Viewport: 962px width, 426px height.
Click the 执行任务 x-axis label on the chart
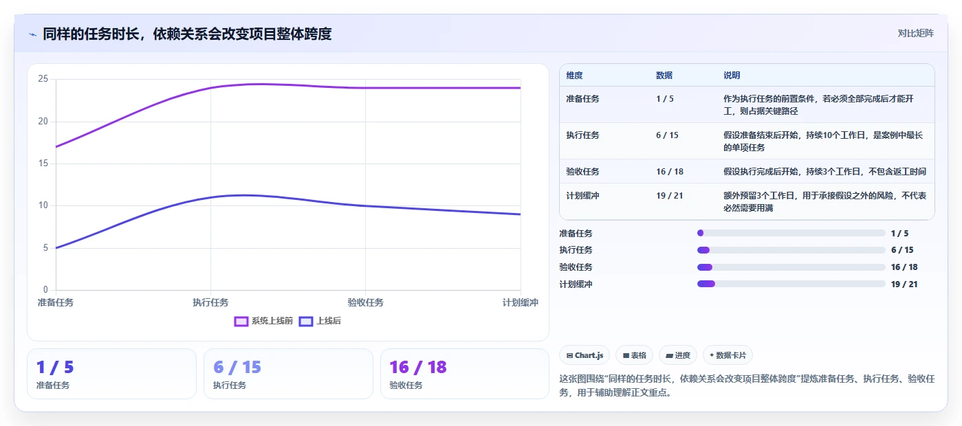point(210,302)
